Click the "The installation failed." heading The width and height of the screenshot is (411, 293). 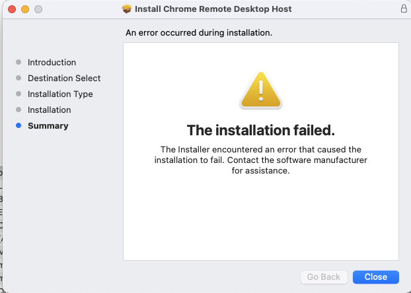point(261,129)
